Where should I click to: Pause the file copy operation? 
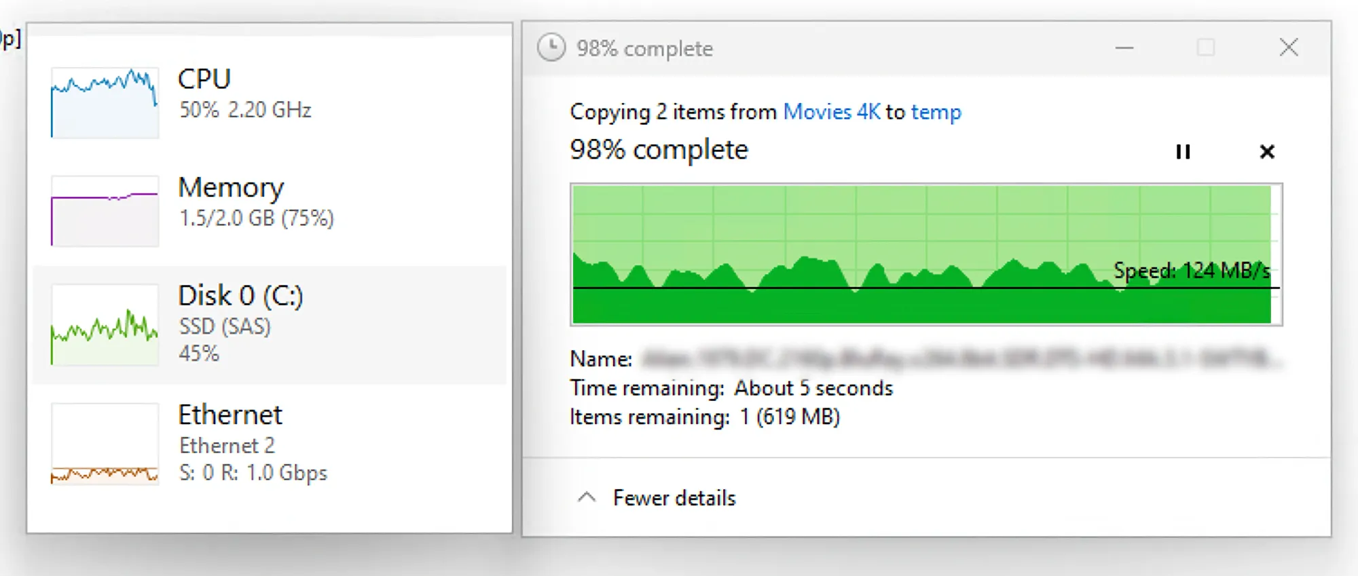(x=1183, y=151)
